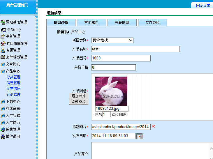The width and height of the screenshot is (213, 159).
Task: Open the 文件签收 tab
Action: (152, 22)
